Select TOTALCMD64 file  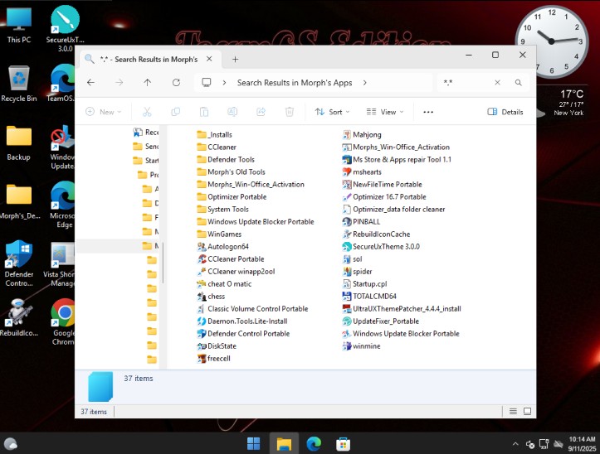369,296
